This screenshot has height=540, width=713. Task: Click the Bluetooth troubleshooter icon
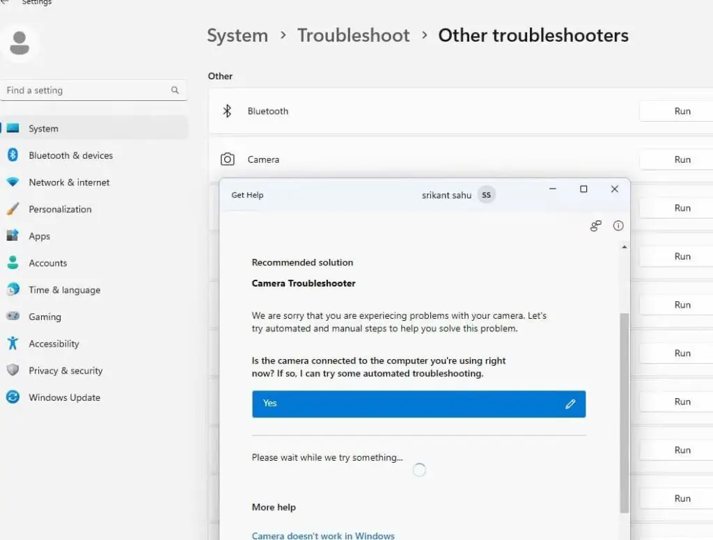(226, 110)
